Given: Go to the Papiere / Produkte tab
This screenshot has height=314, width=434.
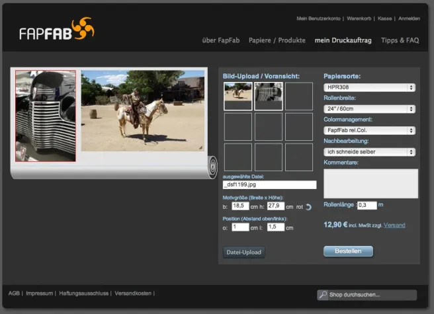Looking at the screenshot, I should tap(277, 40).
